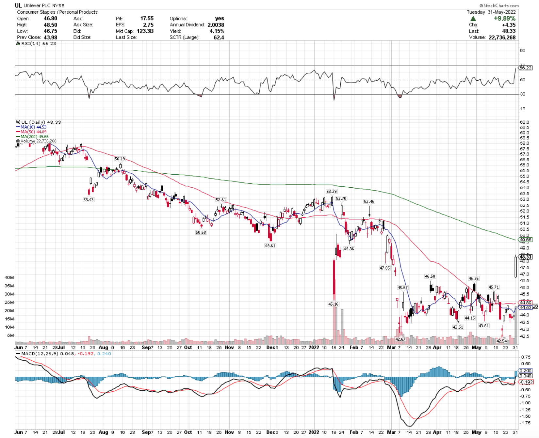Click the Open value 46.80

[50, 19]
